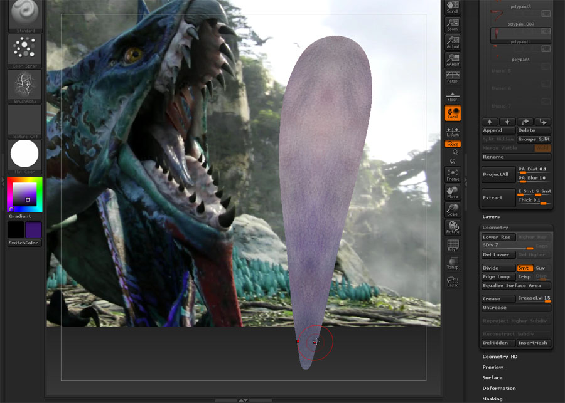Toggle L.Sym local symmetry
Viewport: 565px width, 403px height.
tap(453, 132)
